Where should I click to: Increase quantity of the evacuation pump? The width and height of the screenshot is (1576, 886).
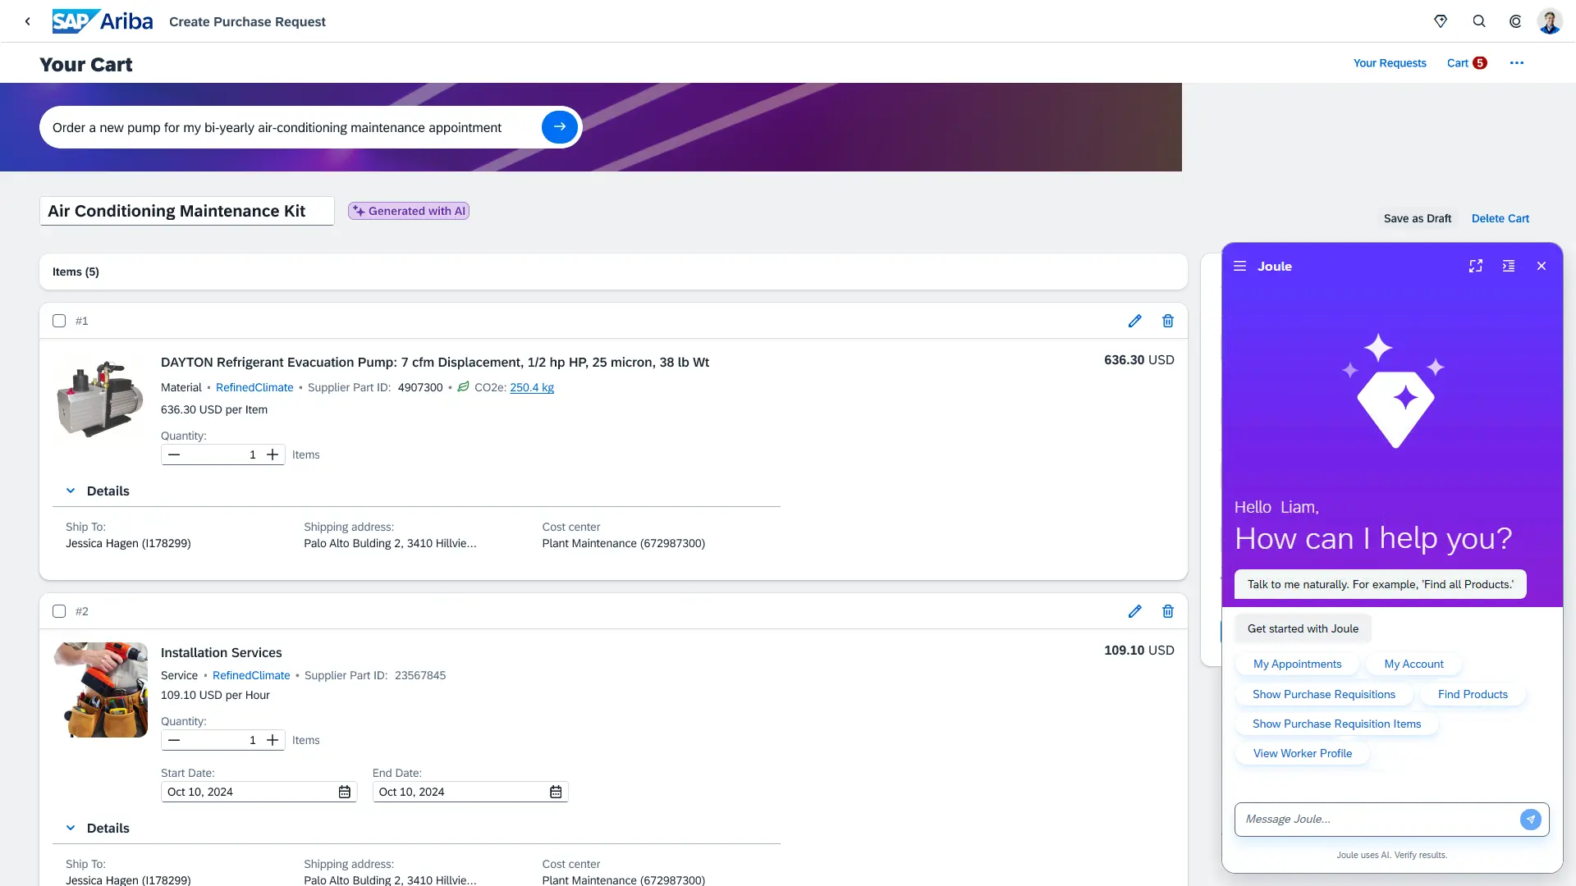point(272,454)
